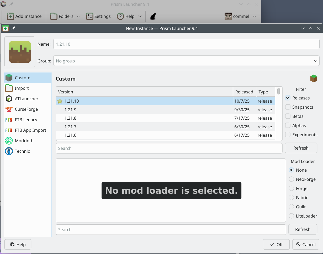Click the Cancel button
Image resolution: width=323 pixels, height=254 pixels.
pos(306,245)
